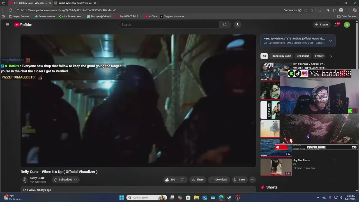Select the From Relly Gunz chip
This screenshot has width=359, height=202.
point(281,56)
